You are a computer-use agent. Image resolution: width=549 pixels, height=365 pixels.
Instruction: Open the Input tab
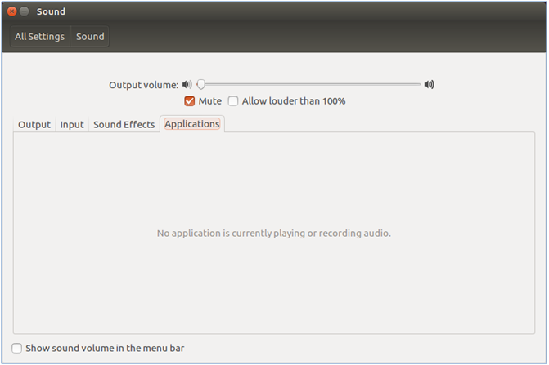72,125
